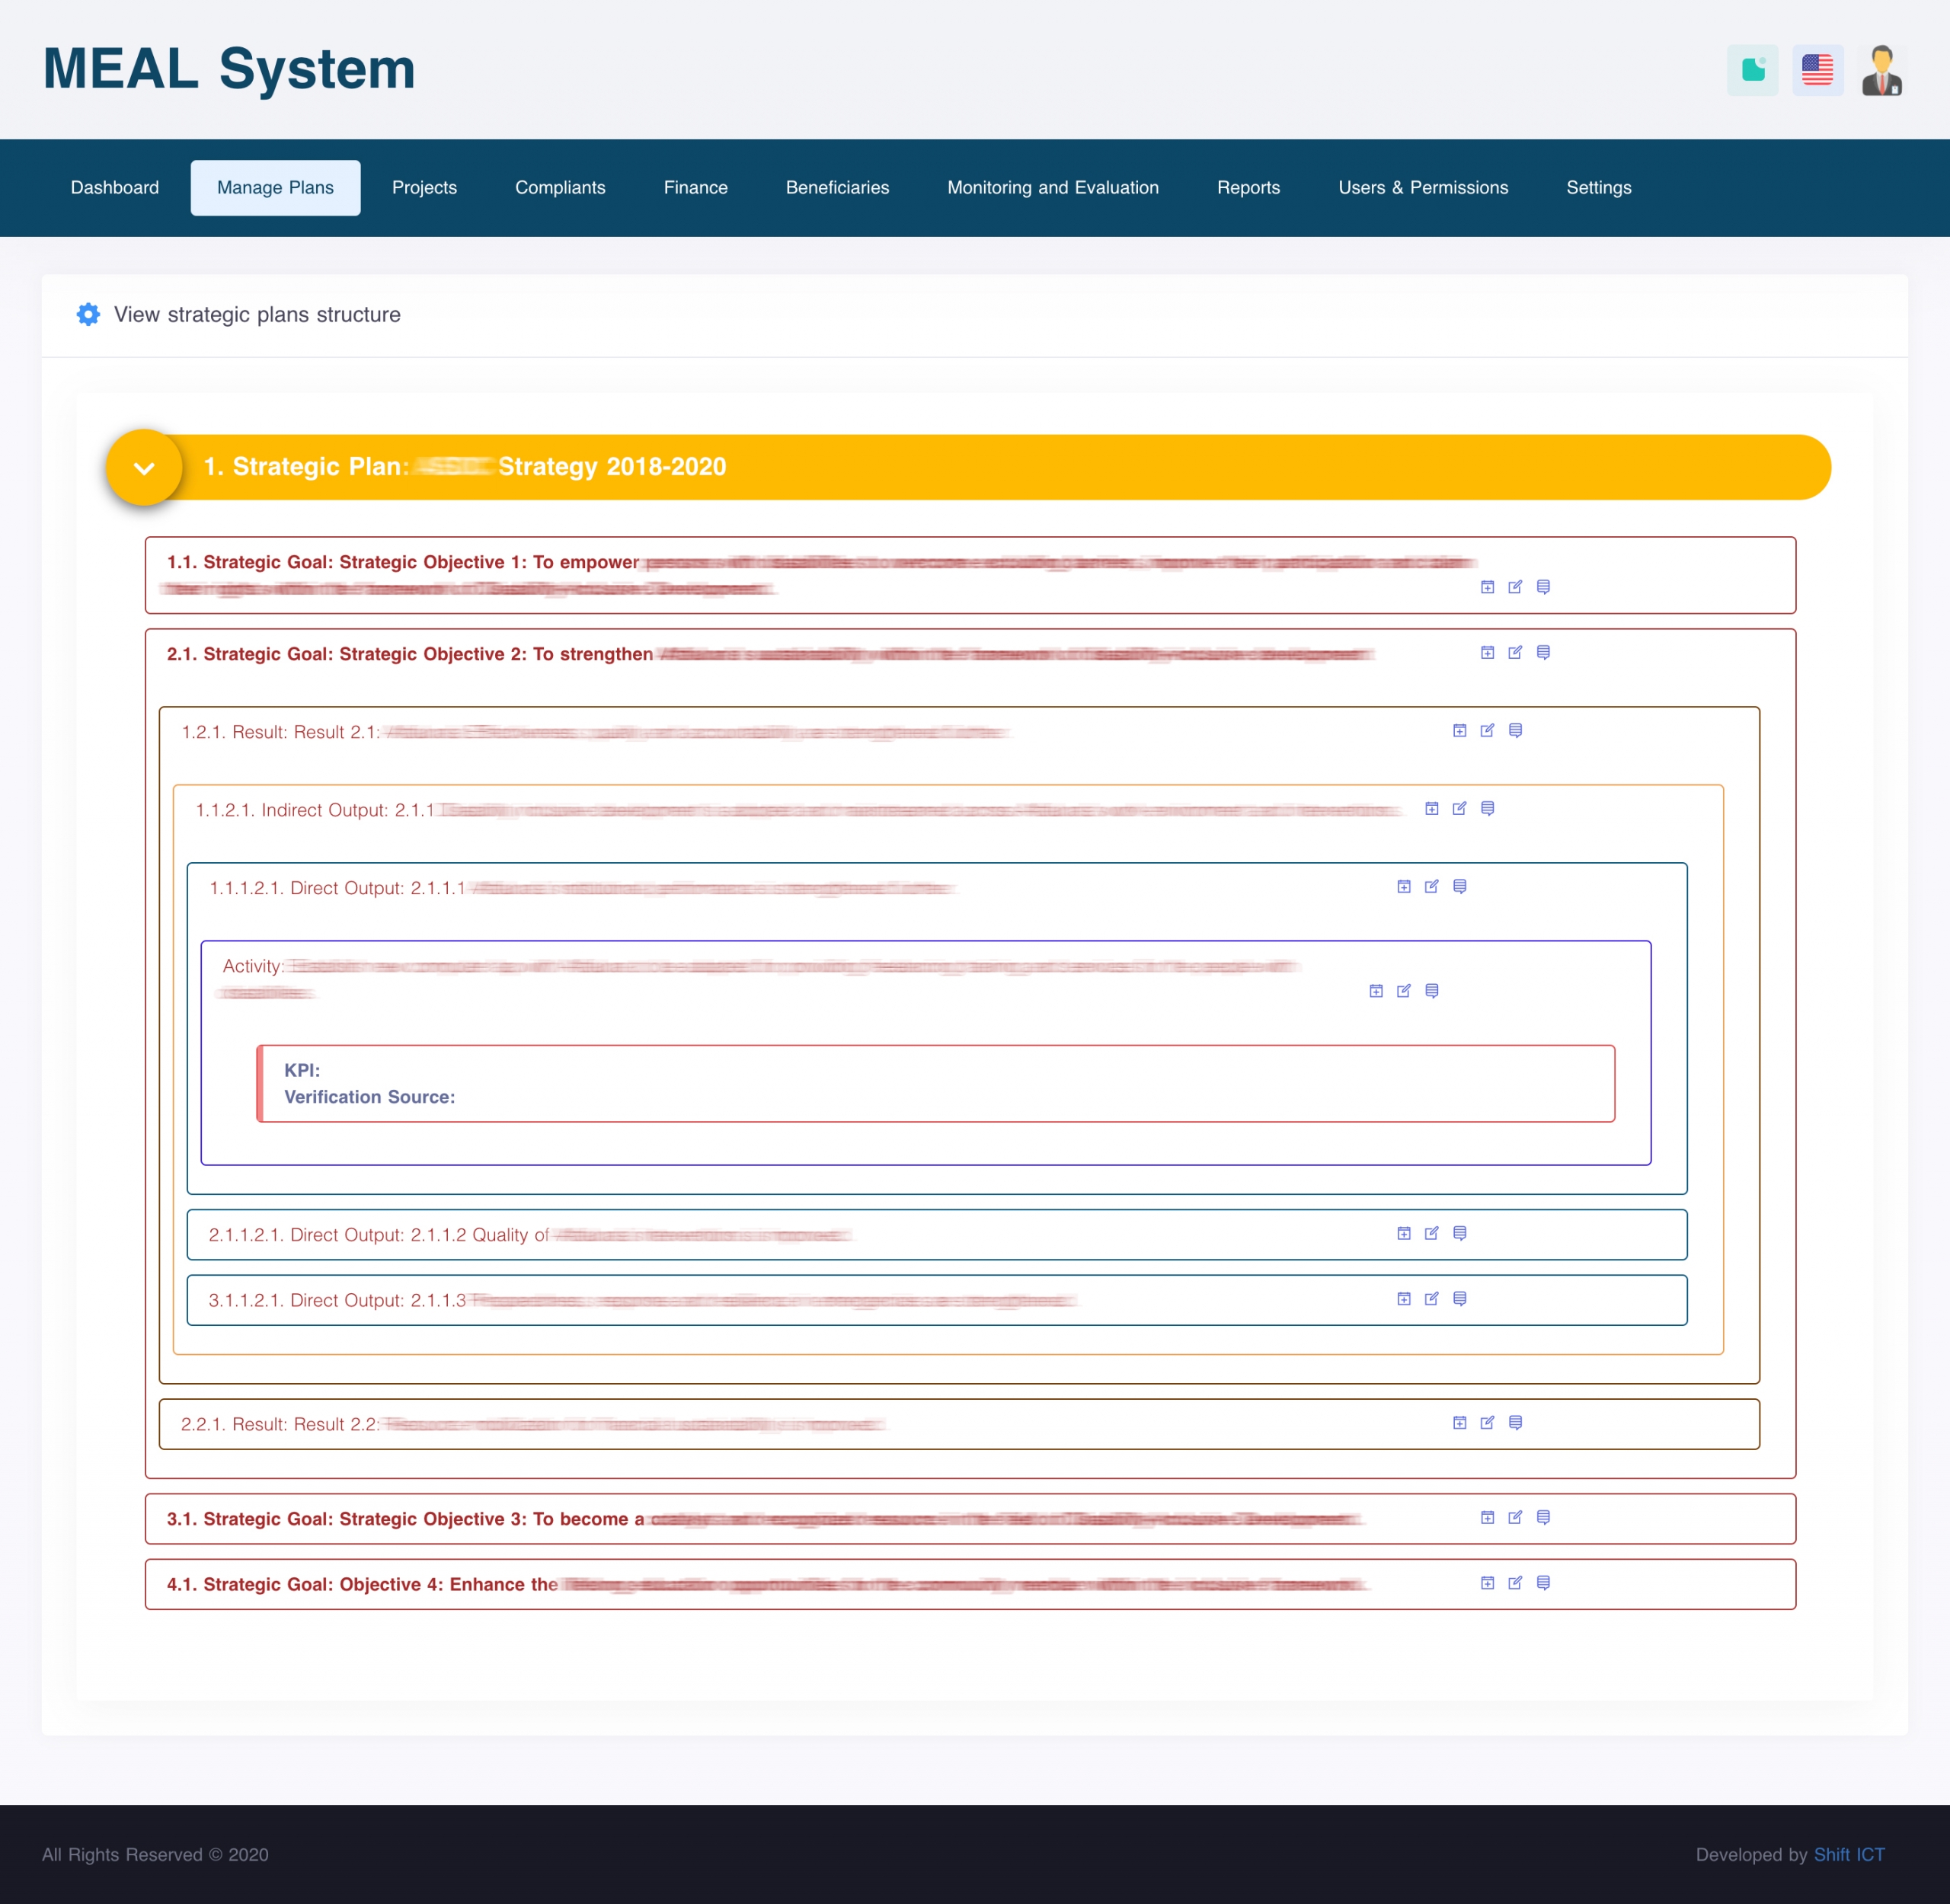Open comments for Direct Output 2.1.1.3
This screenshot has height=1904, width=1950.
coord(1459,1298)
